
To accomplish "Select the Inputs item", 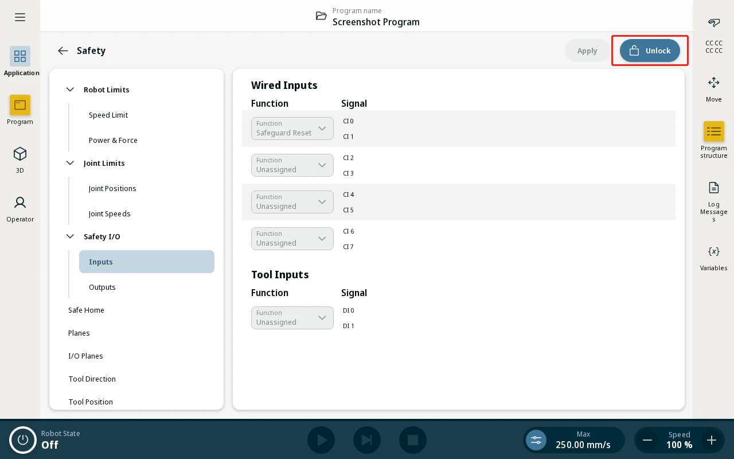I will (x=147, y=262).
